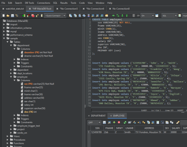Click the ADDRESS column header
The image size is (187, 147).
click(x=149, y=128)
